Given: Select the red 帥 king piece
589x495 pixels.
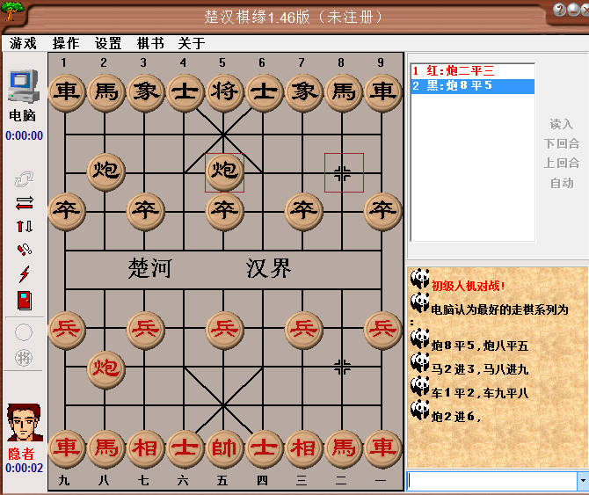Looking at the screenshot, I should 224,448.
